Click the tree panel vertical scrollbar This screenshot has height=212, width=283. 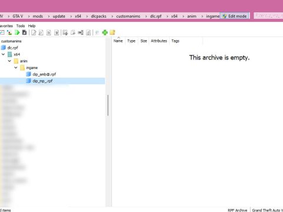pos(108,105)
